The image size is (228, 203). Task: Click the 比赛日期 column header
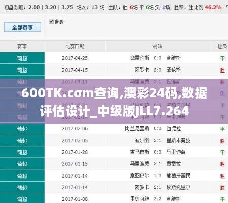(75, 46)
